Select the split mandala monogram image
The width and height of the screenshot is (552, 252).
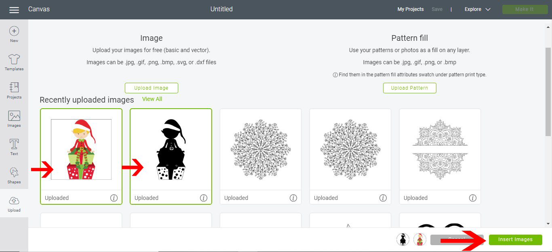[x=440, y=149]
